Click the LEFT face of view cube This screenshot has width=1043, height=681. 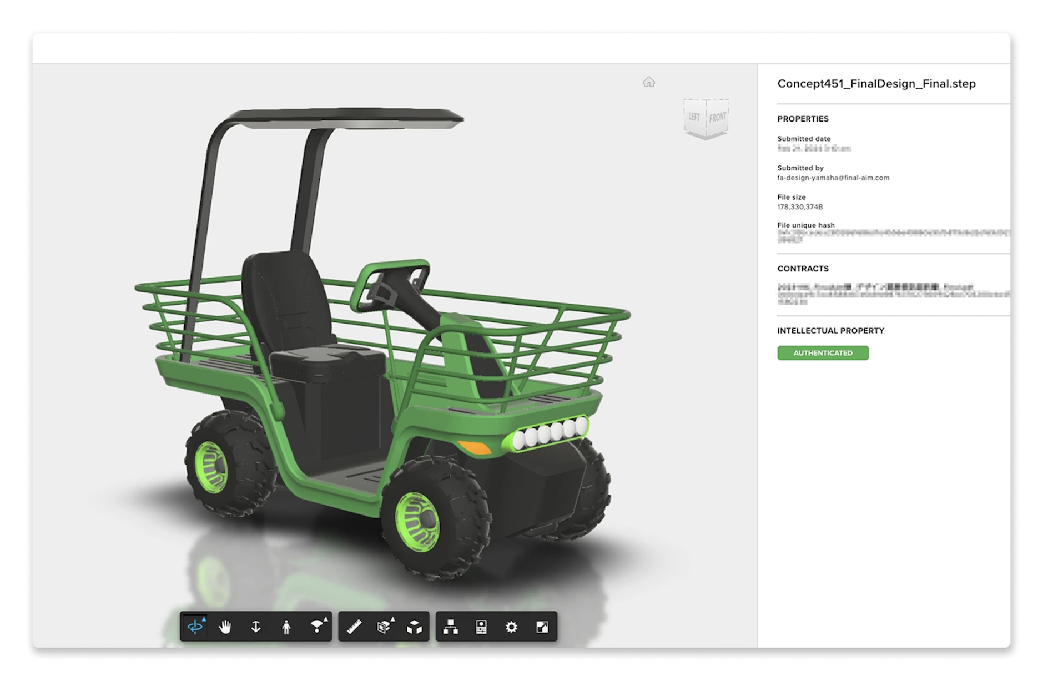(694, 117)
